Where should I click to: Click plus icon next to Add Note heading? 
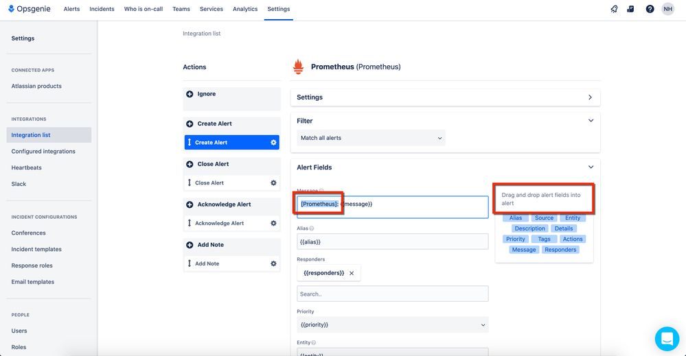(190, 245)
